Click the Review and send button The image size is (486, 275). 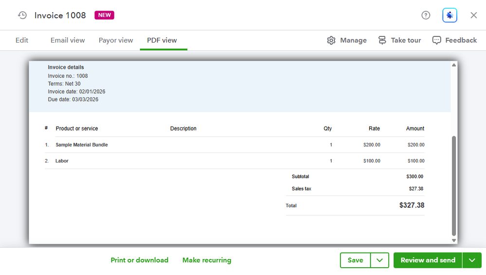point(428,260)
